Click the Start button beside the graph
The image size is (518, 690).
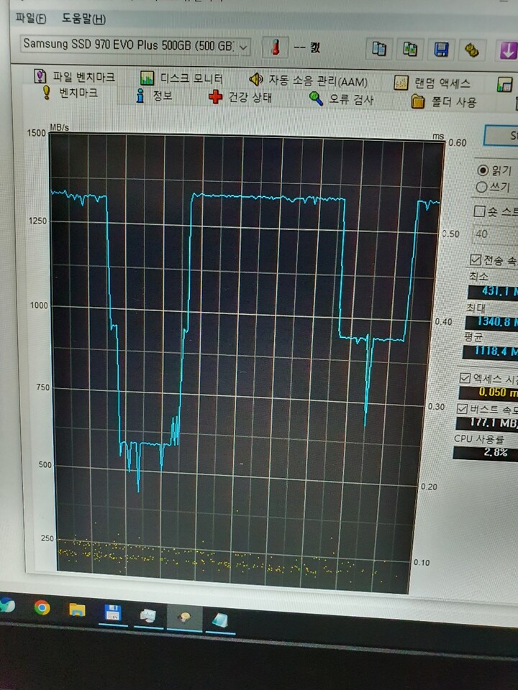[x=501, y=136]
